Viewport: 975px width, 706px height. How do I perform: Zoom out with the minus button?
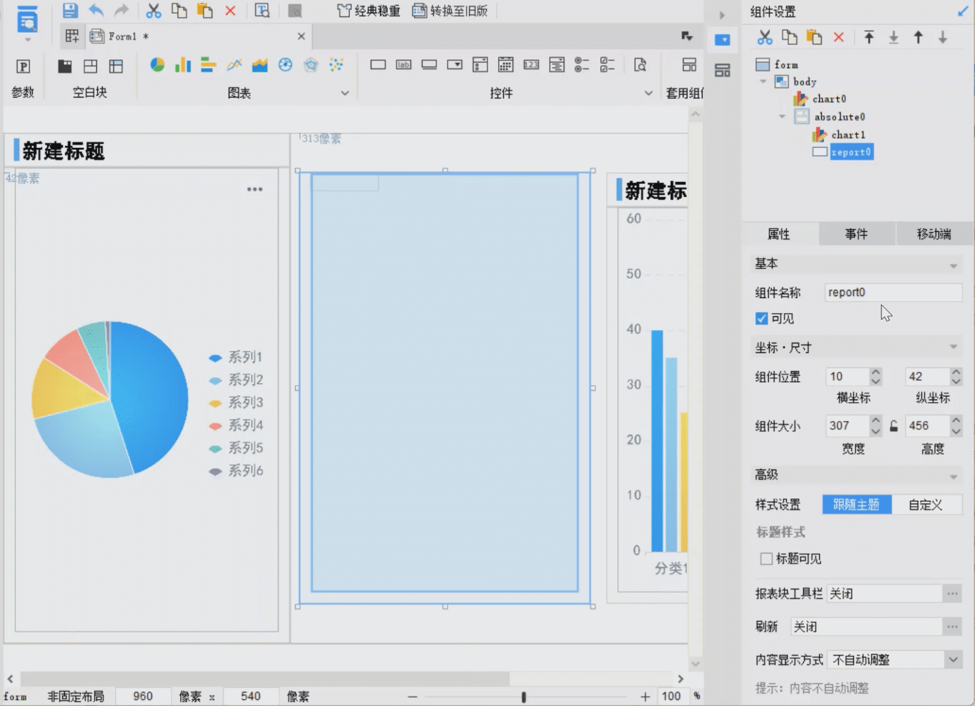(413, 697)
